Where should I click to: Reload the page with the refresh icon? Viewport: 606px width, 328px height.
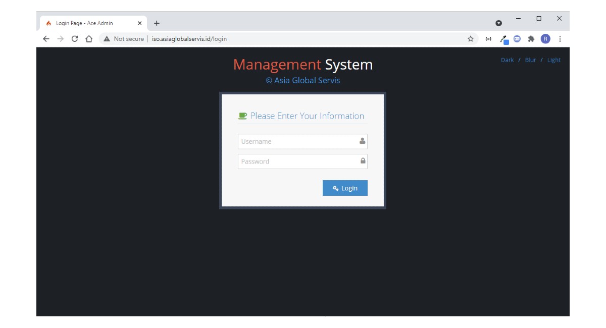(x=75, y=39)
